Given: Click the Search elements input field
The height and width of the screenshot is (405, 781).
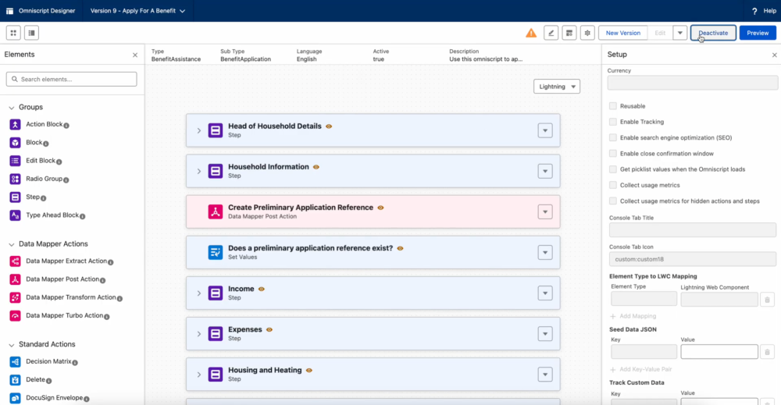Looking at the screenshot, I should (x=72, y=80).
